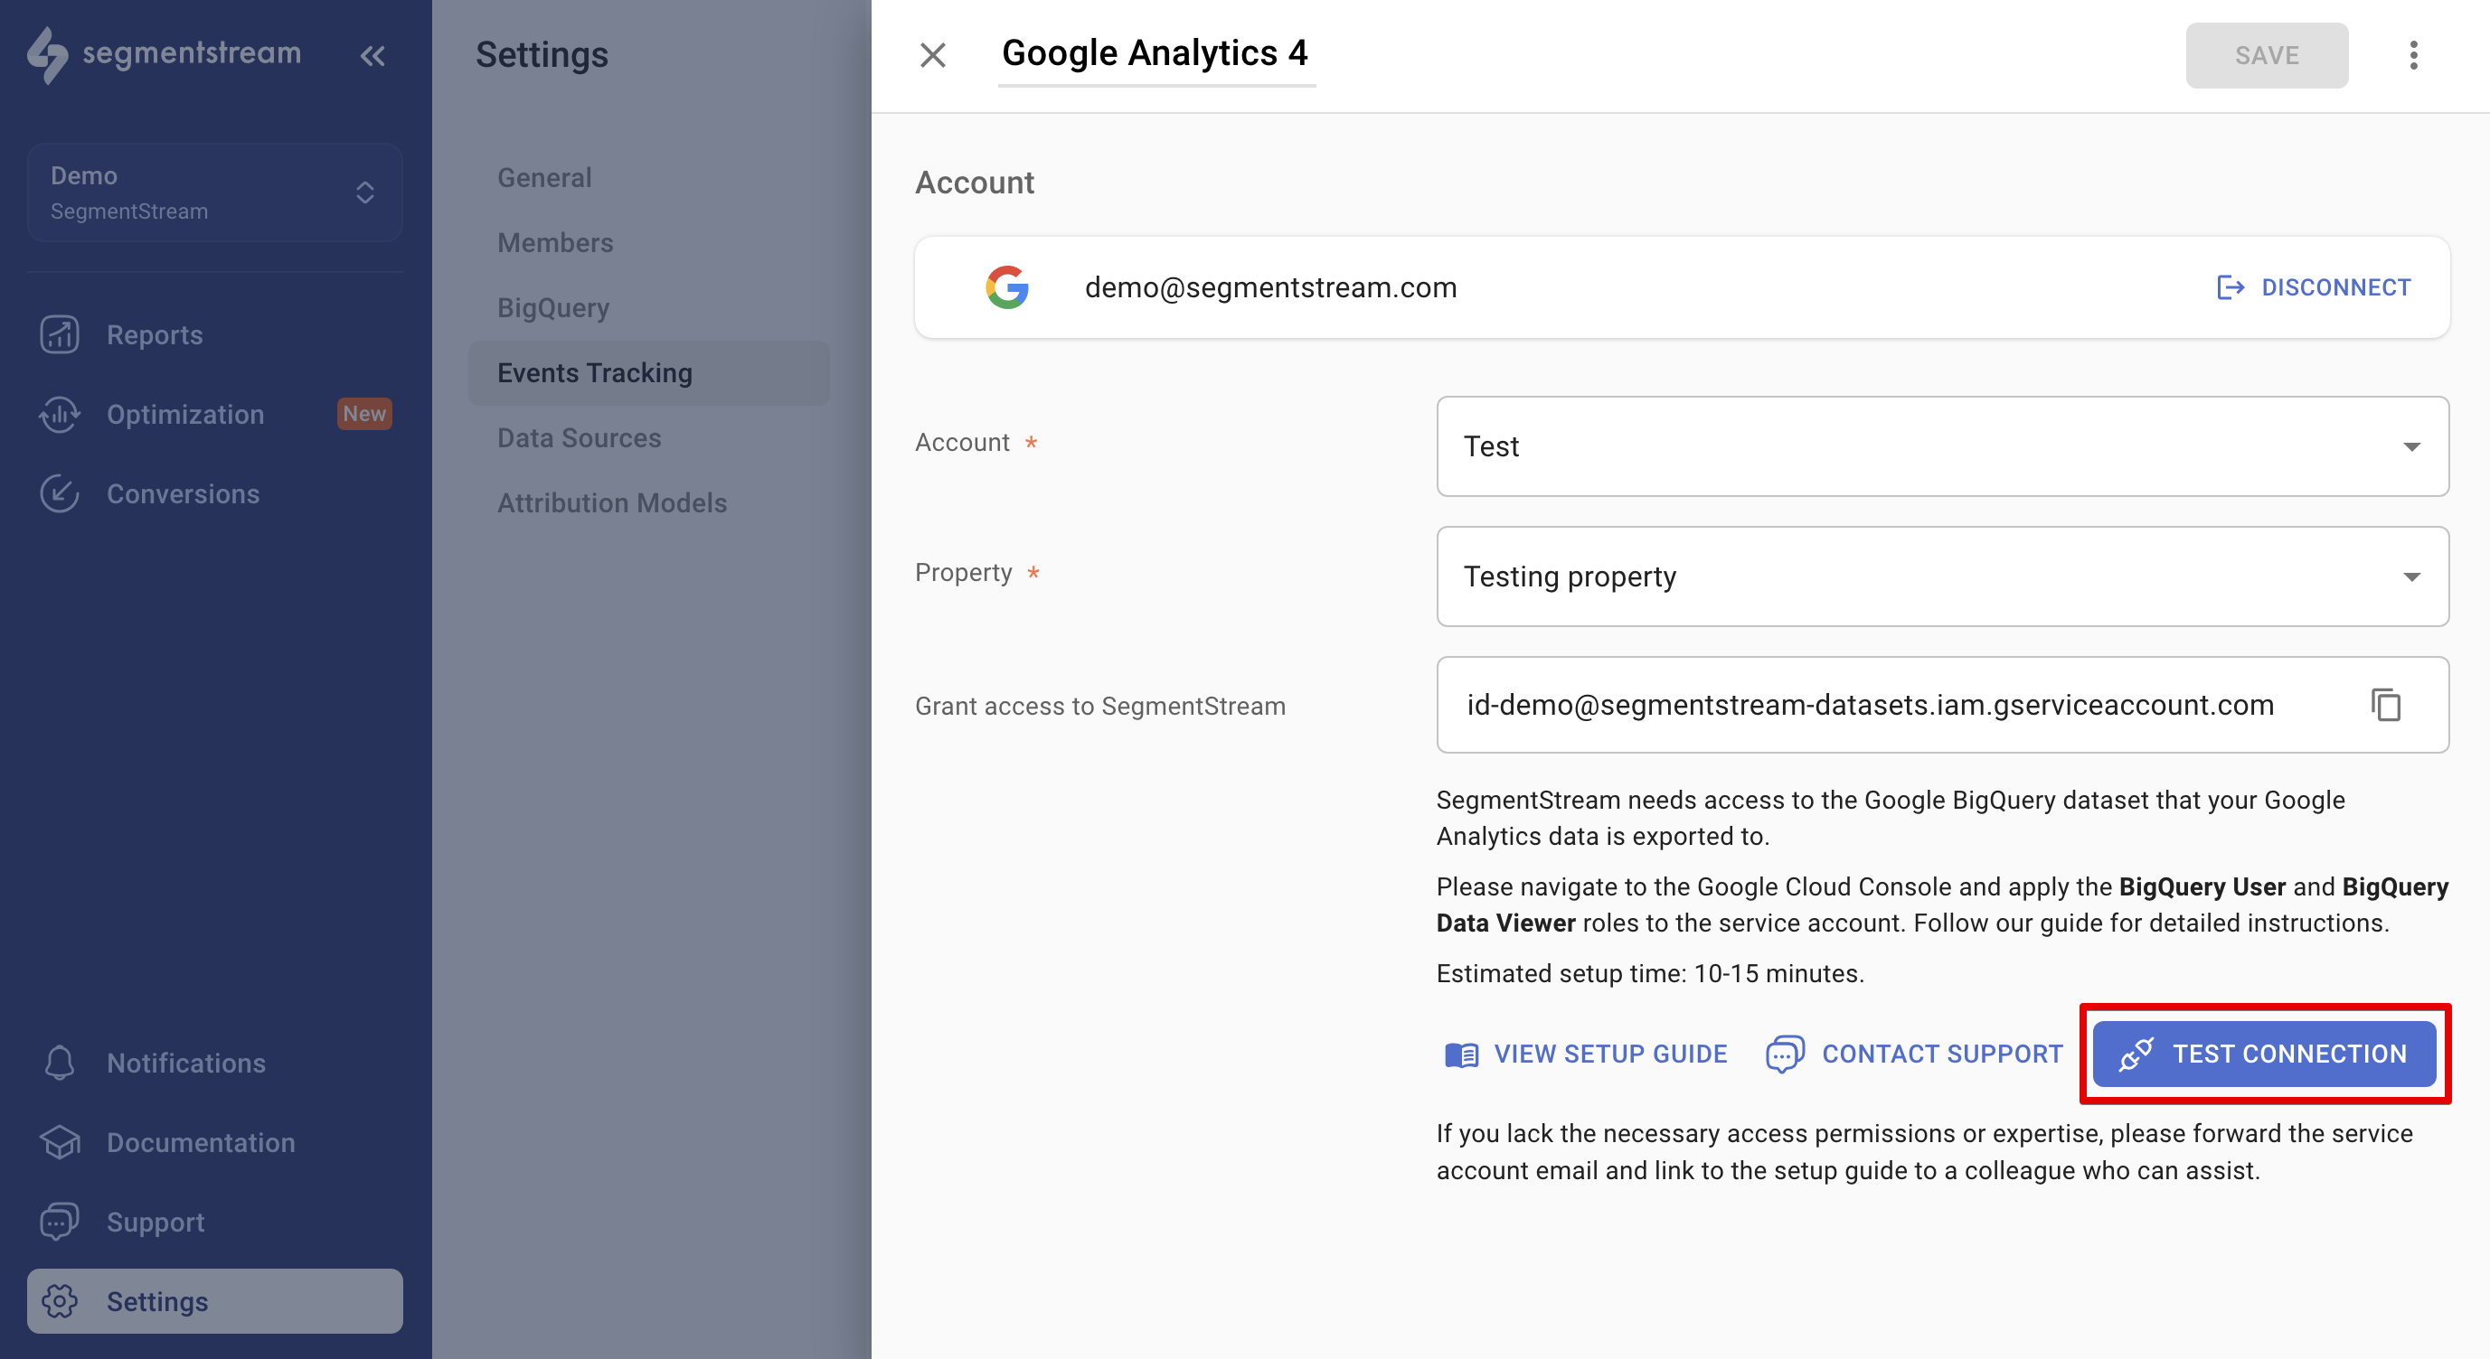Image resolution: width=2490 pixels, height=1359 pixels.
Task: Open the View Setup Guide link
Action: tap(1586, 1054)
